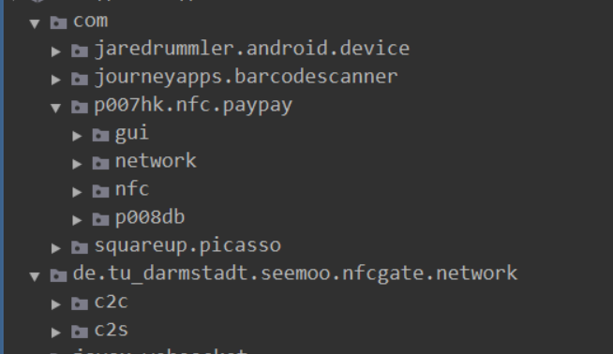
Task: Expand the p008db folder arrow
Action: click(77, 220)
